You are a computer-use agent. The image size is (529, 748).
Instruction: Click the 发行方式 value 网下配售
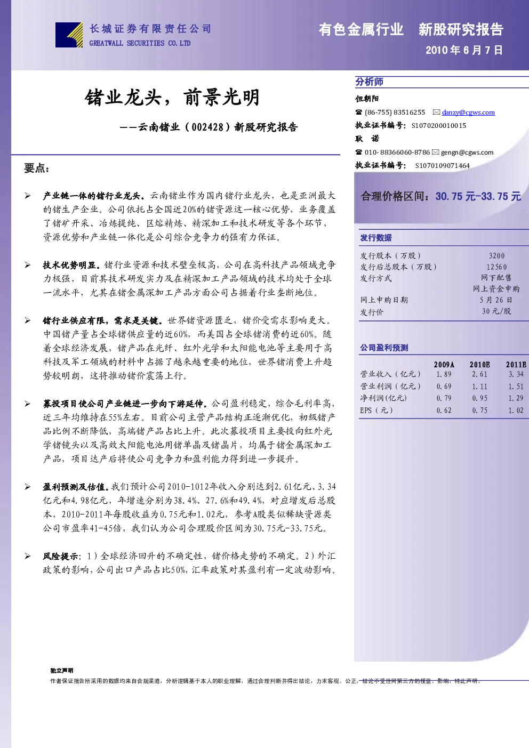pos(496,278)
